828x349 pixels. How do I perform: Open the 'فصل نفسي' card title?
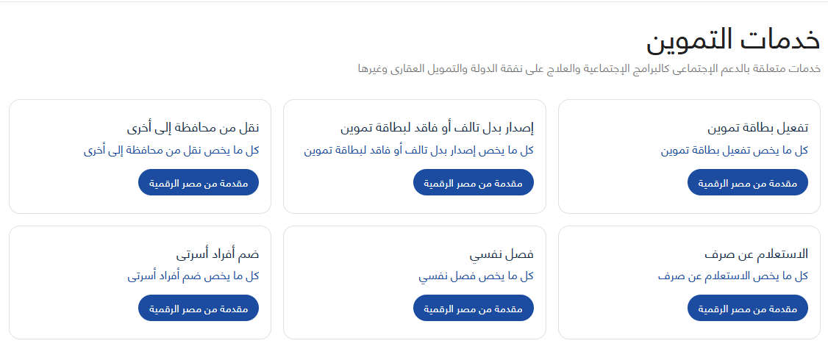[x=502, y=254]
